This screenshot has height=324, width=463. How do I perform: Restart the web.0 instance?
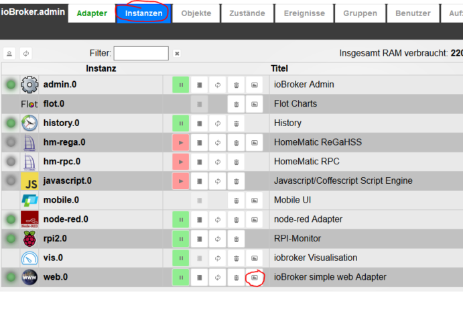tap(218, 277)
